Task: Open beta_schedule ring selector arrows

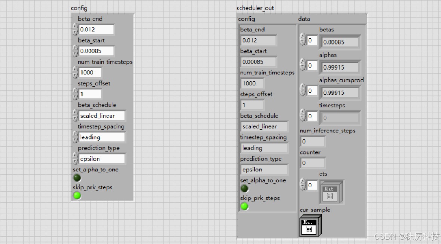Action: (x=75, y=116)
